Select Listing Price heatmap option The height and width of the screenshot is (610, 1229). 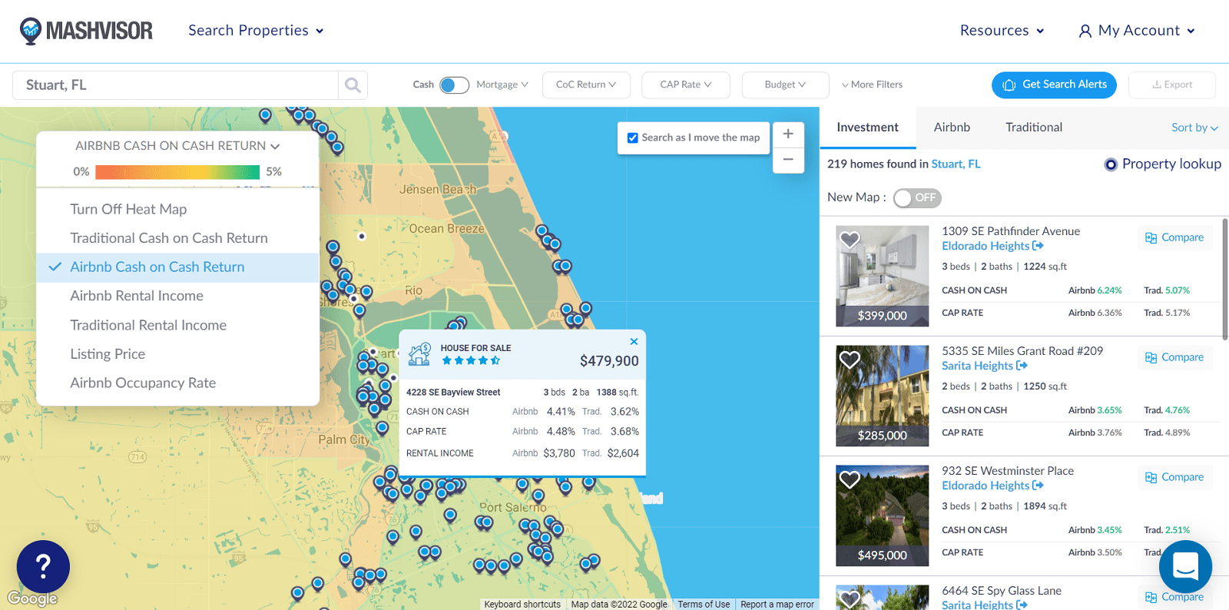click(x=177, y=354)
